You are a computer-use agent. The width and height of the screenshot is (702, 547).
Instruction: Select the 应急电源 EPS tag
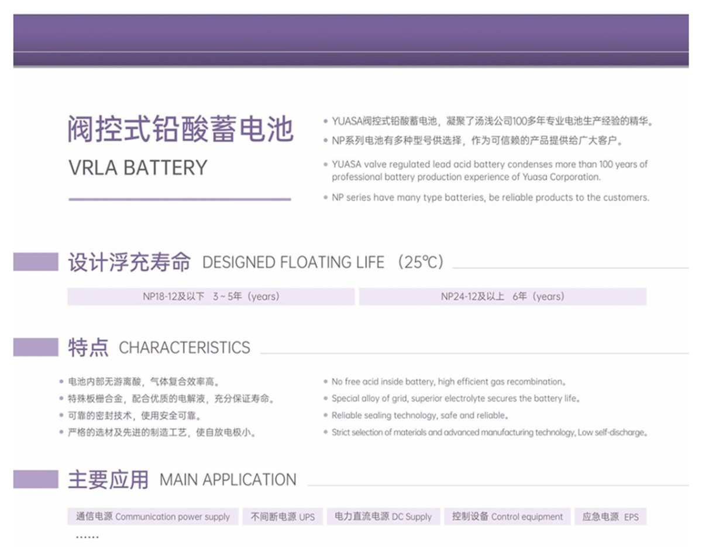610,517
